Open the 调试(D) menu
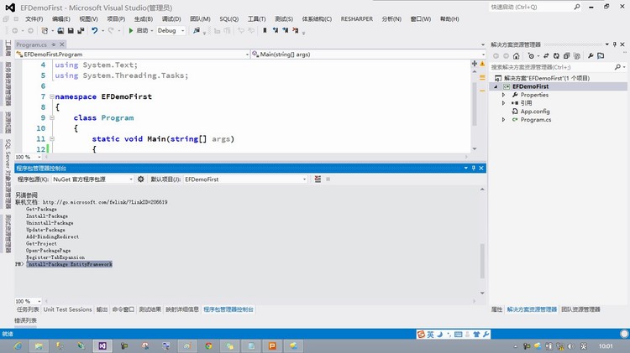 171,18
